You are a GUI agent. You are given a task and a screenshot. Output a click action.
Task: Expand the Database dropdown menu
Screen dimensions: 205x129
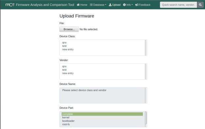pos(98,5)
